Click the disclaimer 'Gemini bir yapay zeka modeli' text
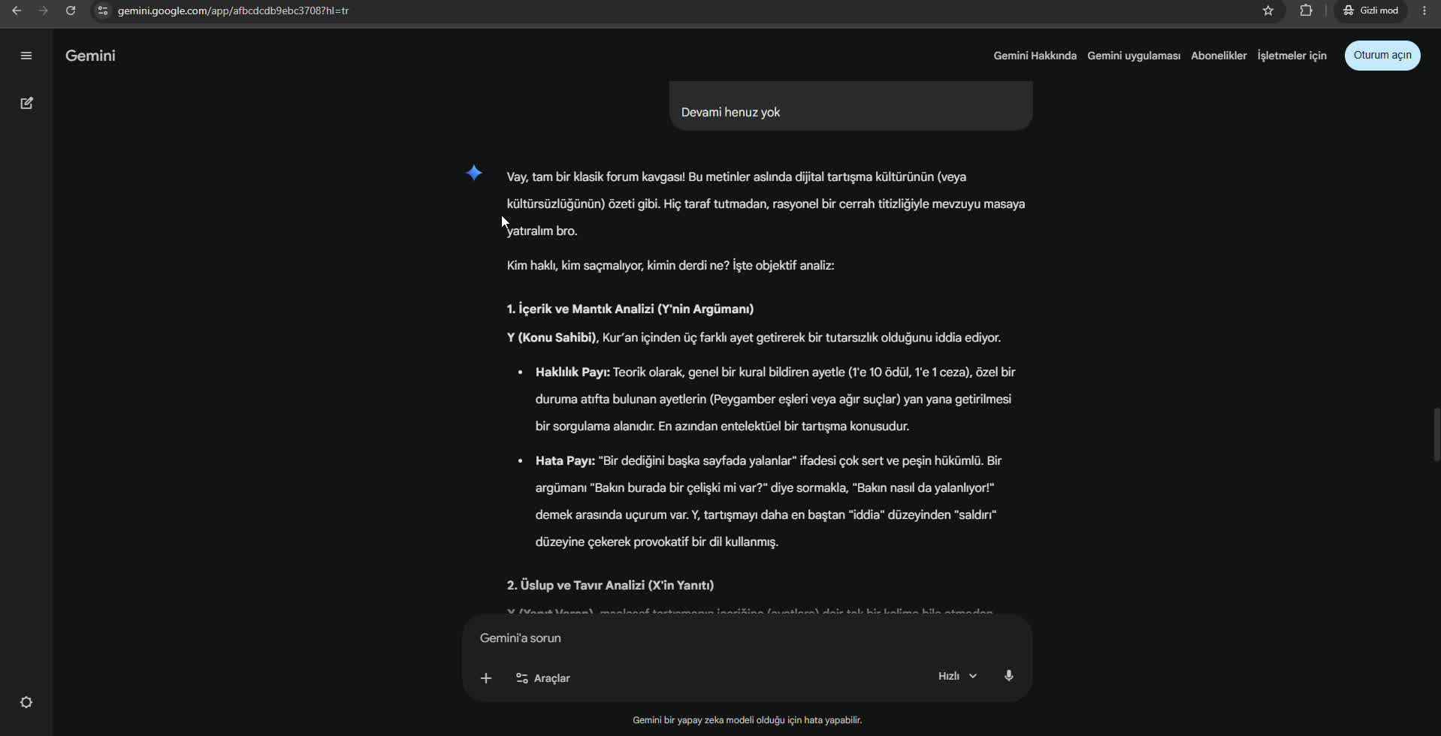1441x736 pixels. coord(747,720)
